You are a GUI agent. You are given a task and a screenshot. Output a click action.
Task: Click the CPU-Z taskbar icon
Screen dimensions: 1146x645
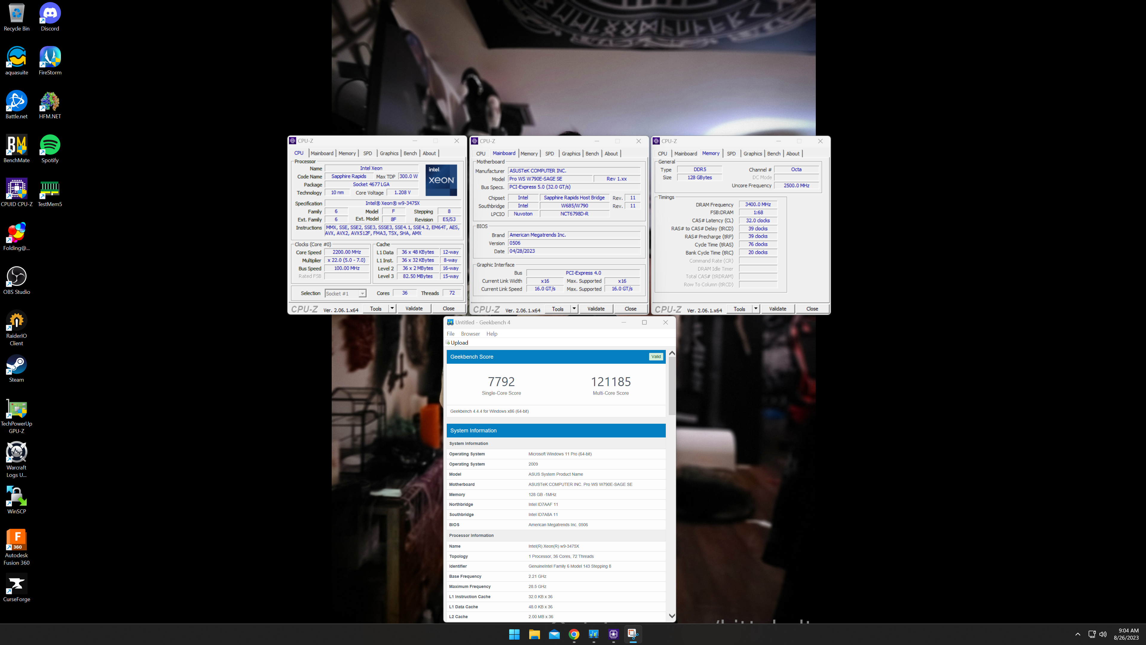613,634
